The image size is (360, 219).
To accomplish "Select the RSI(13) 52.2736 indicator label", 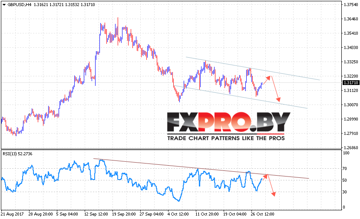I will [x=17, y=154].
